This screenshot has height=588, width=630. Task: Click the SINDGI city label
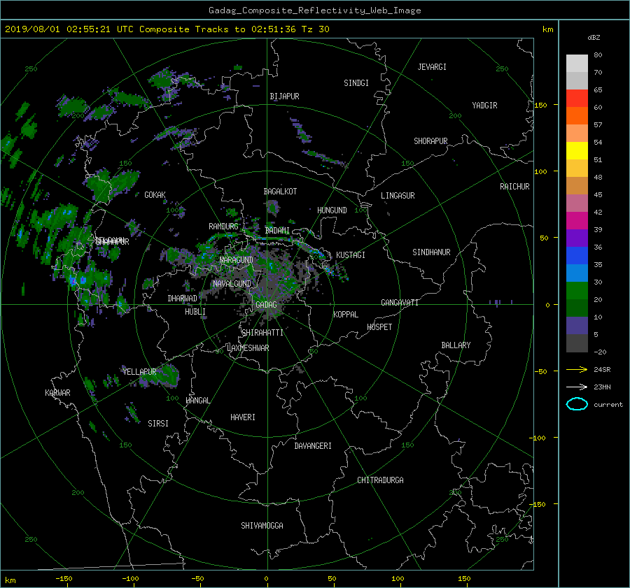(x=356, y=83)
